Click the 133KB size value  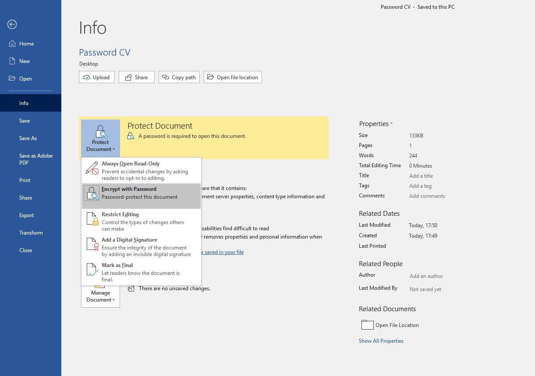(416, 136)
